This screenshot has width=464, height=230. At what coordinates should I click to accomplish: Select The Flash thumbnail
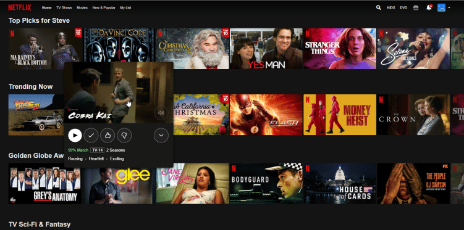click(266, 115)
